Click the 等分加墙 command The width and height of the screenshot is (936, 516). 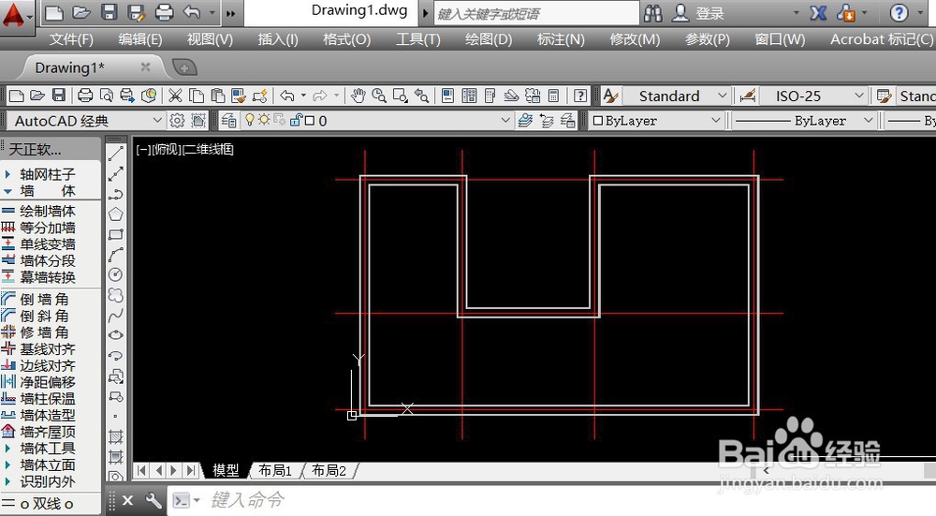(x=47, y=228)
